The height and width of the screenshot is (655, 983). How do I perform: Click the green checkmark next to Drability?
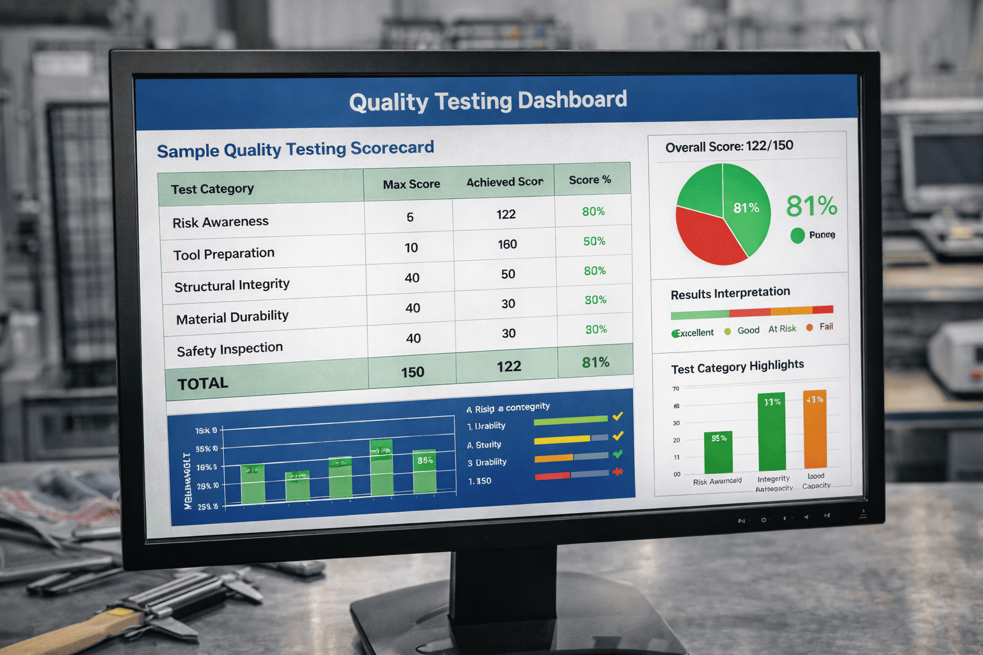[x=618, y=455]
